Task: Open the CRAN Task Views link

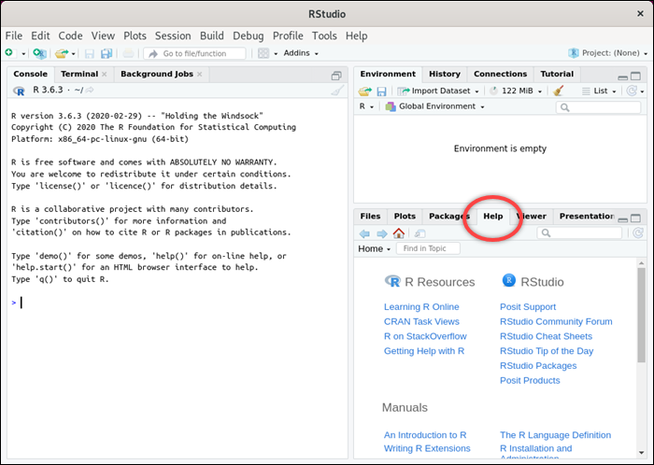Action: tap(421, 321)
